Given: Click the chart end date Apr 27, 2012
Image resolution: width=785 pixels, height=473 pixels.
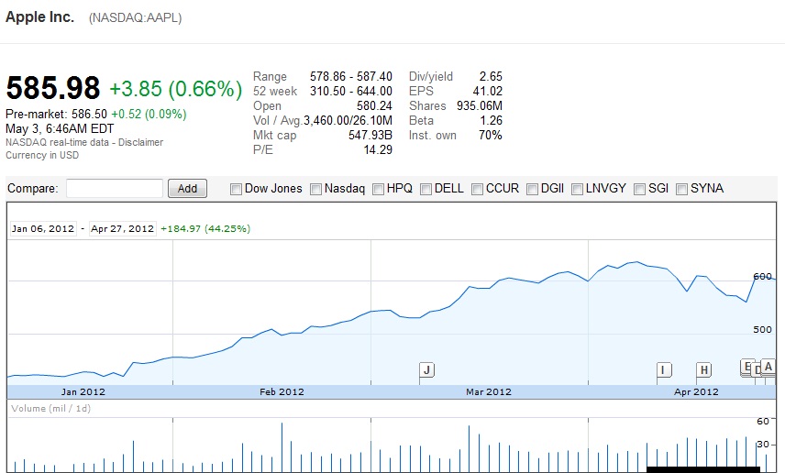Looking at the screenshot, I should [122, 228].
